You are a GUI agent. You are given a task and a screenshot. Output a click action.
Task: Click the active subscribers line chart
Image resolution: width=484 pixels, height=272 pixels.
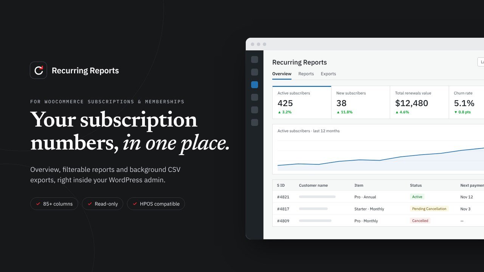(381, 156)
